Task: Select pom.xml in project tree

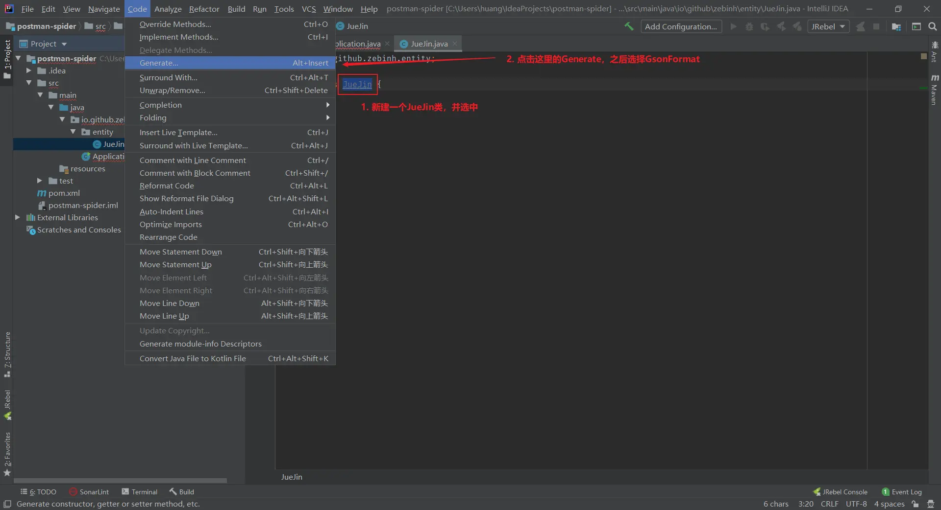Action: 64,193
